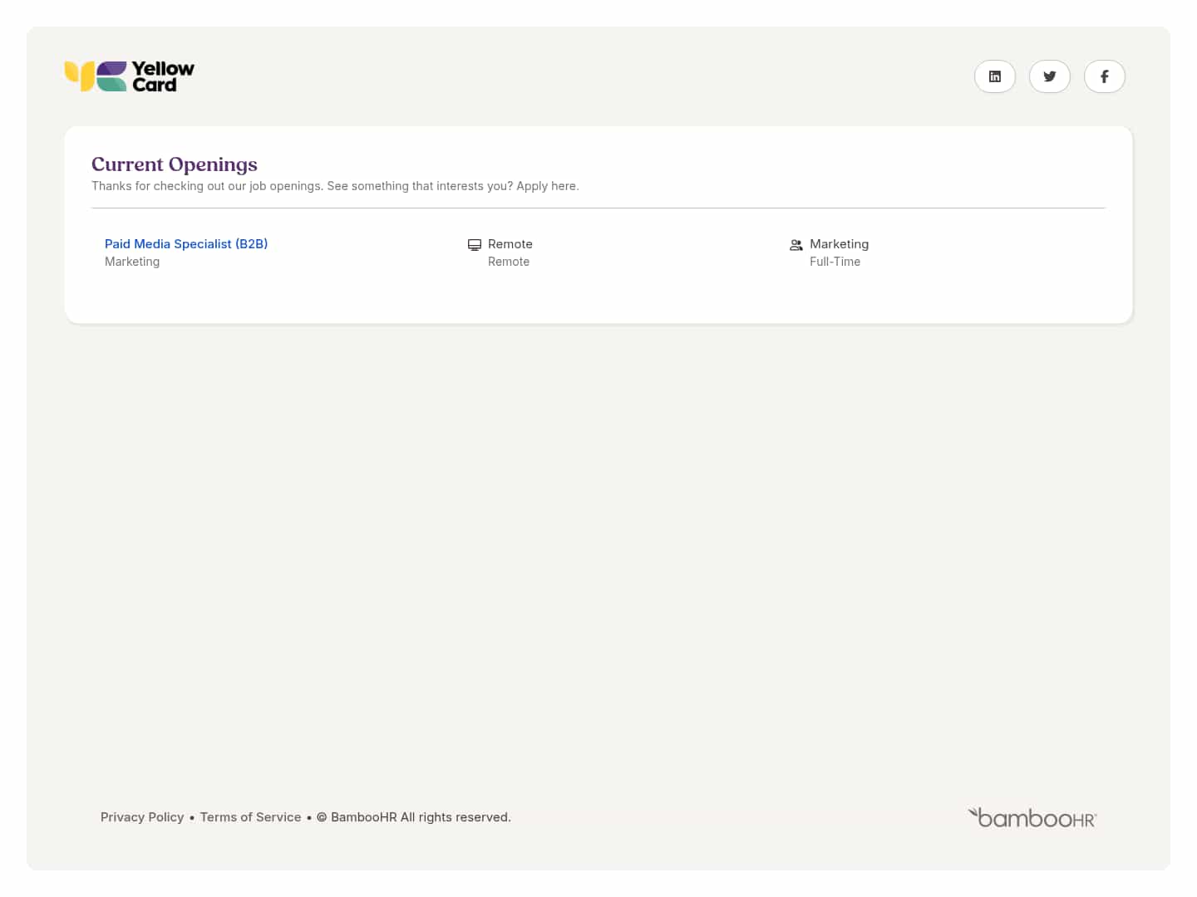Click the copyright symbol before BambooHR text
Screen dimensions: 1197x897
(322, 817)
